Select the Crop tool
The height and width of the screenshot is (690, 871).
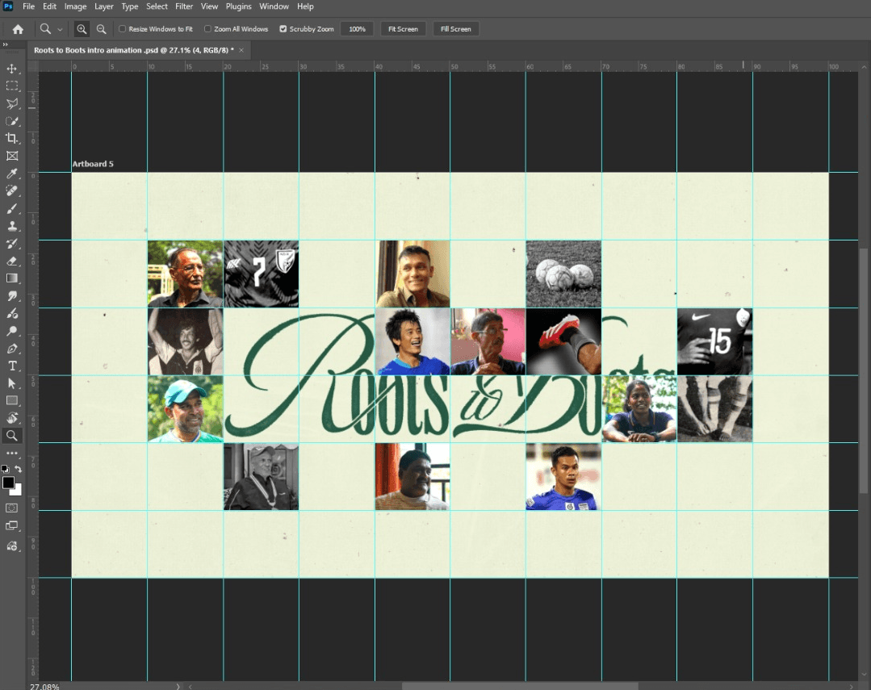[11, 138]
